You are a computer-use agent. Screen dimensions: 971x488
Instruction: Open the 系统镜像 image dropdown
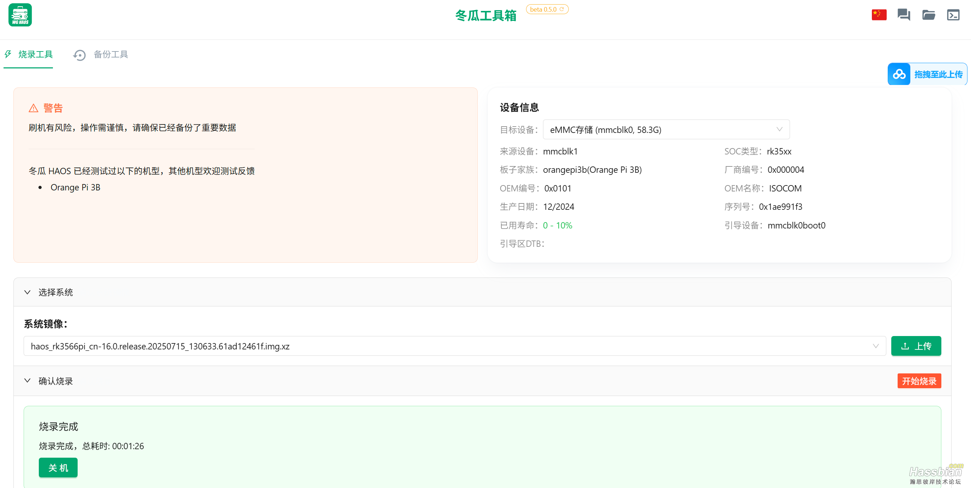coord(454,346)
